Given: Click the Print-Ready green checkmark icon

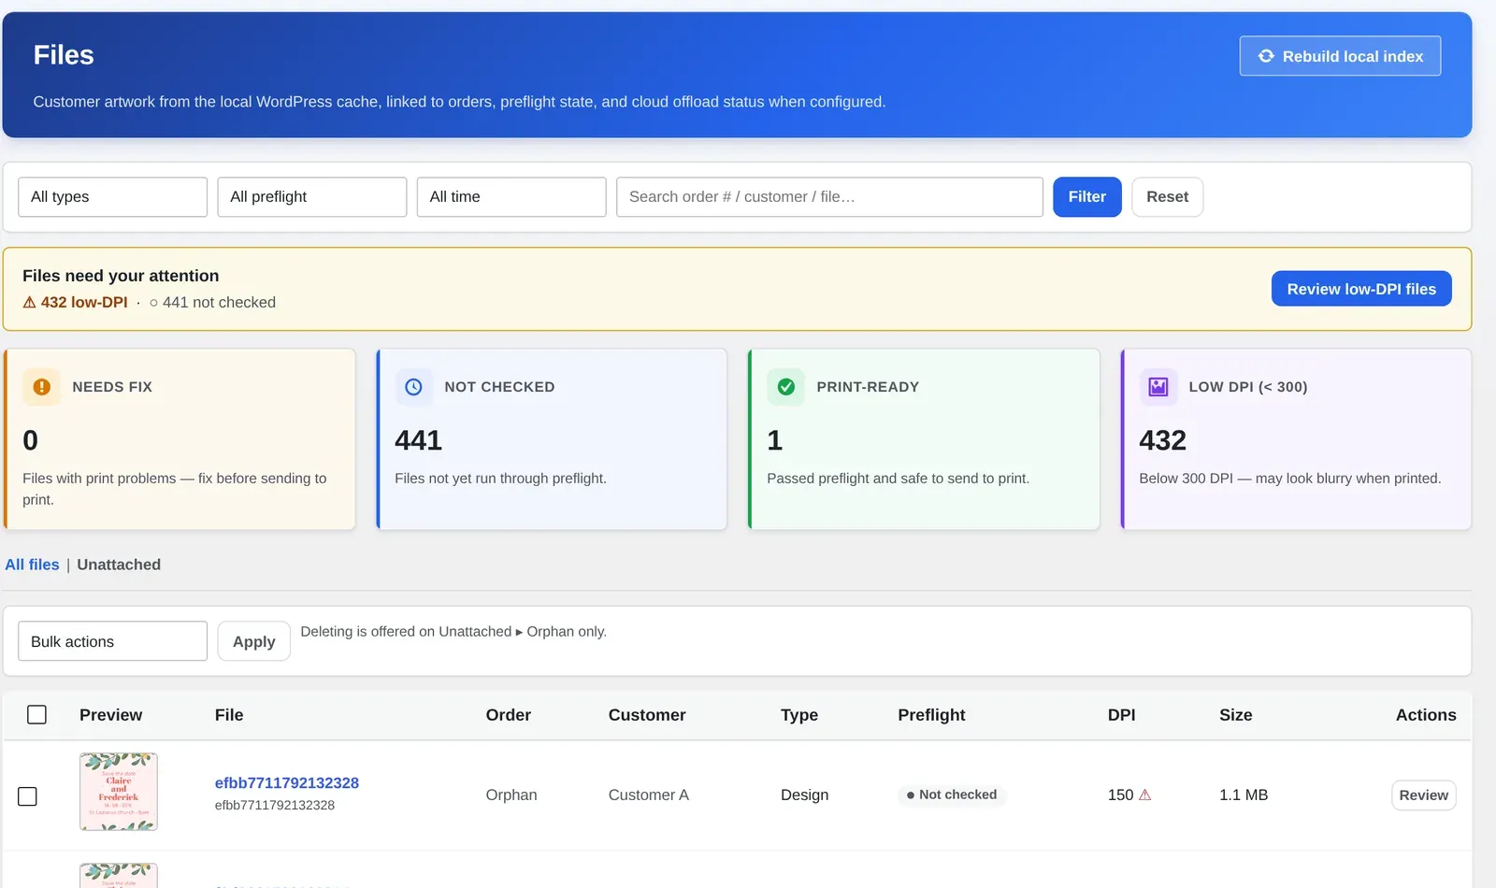Looking at the screenshot, I should coord(786,387).
